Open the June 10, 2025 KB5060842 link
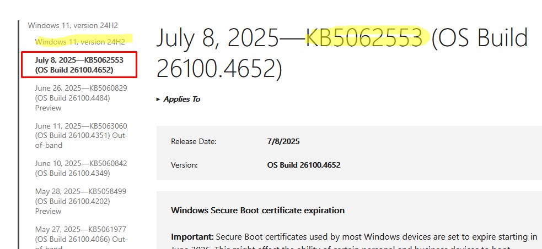This screenshot has height=249, width=542. click(81, 168)
